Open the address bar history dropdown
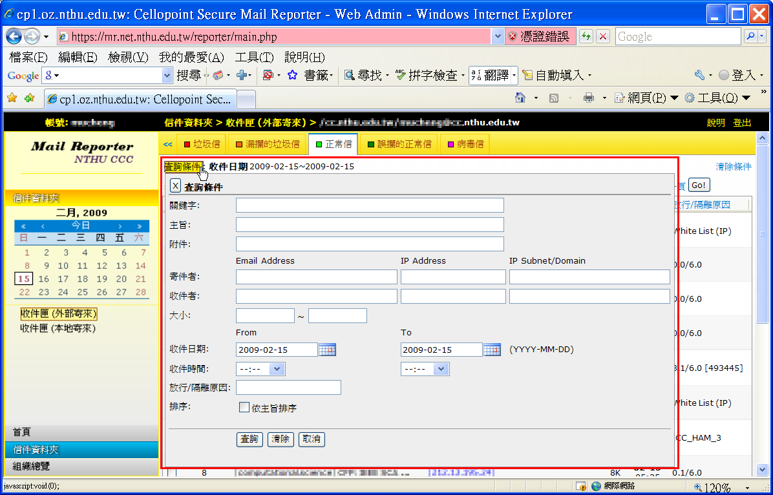Viewport: 773px width, 495px height. coord(498,37)
